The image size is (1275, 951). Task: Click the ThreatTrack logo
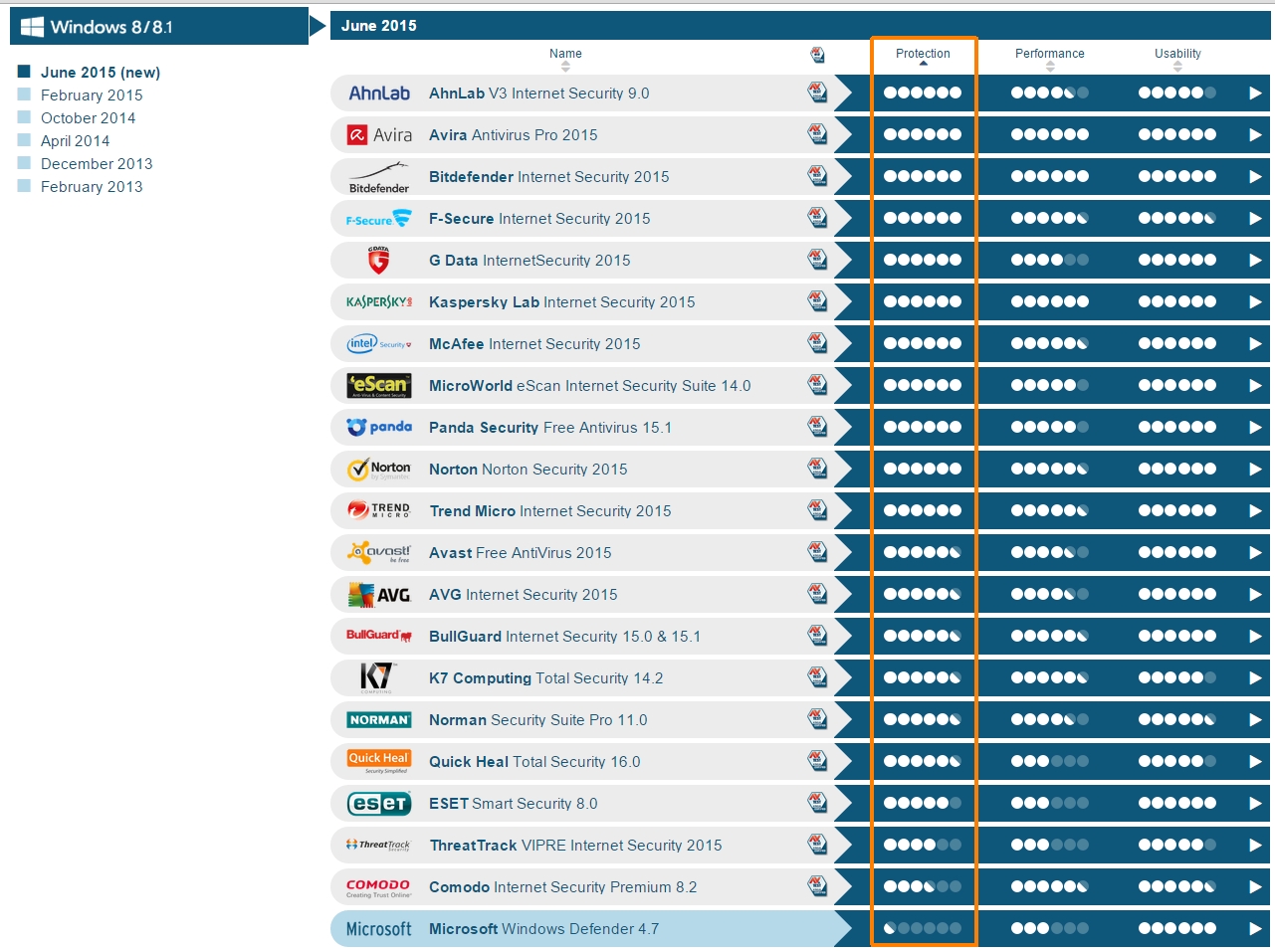click(378, 846)
